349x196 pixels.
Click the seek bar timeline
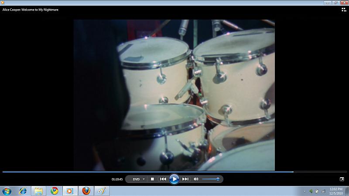(x=174, y=172)
